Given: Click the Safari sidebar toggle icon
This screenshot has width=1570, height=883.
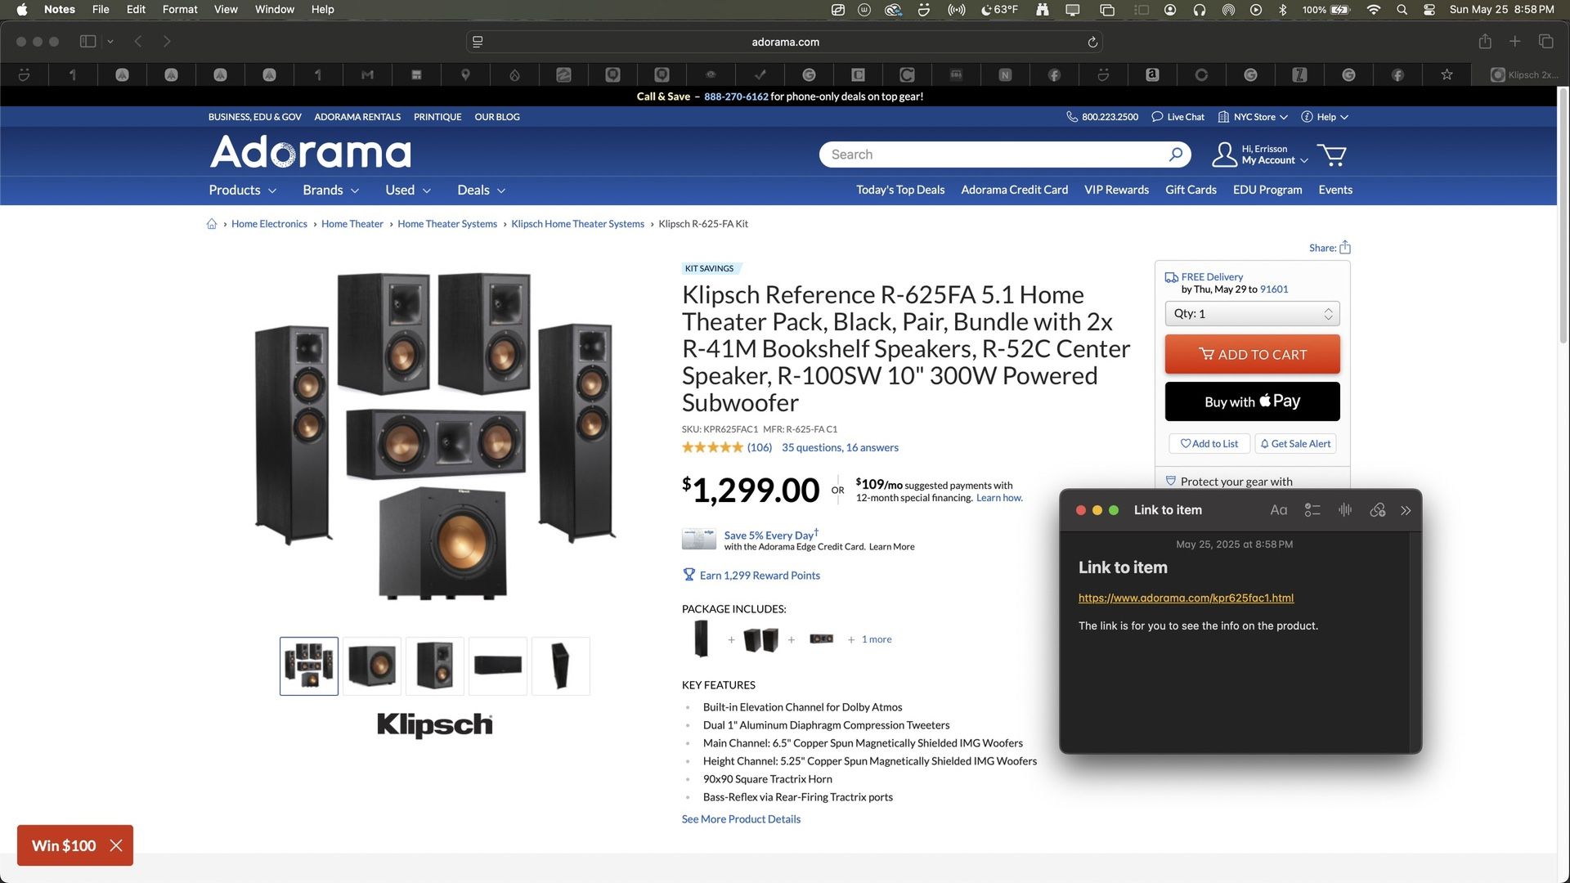Looking at the screenshot, I should [x=87, y=42].
